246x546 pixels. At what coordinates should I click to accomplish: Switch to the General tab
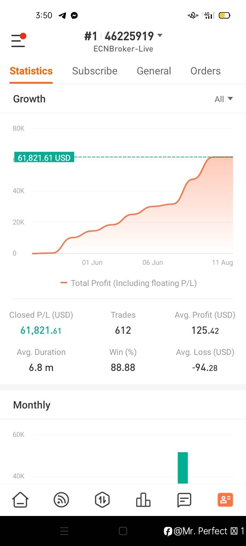(154, 71)
